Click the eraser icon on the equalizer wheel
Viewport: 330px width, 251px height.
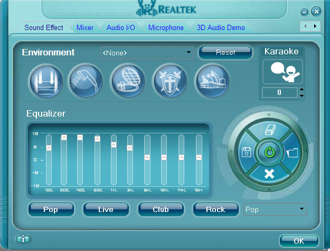tap(270, 129)
